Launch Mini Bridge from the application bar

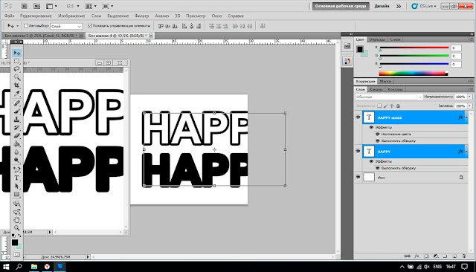pyautogui.click(x=36, y=6)
